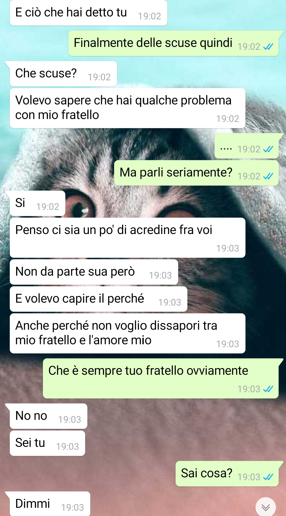
Task: Select 'E volevo capire il perché' message
Action: [99, 299]
